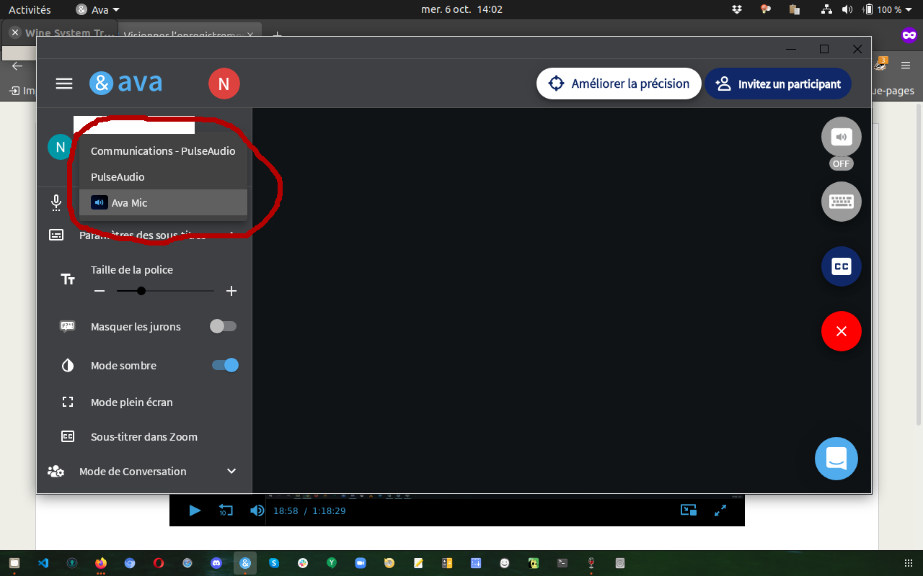Screen dimensions: 923x576
Task: Open picture-in-picture in video player
Action: click(x=689, y=510)
